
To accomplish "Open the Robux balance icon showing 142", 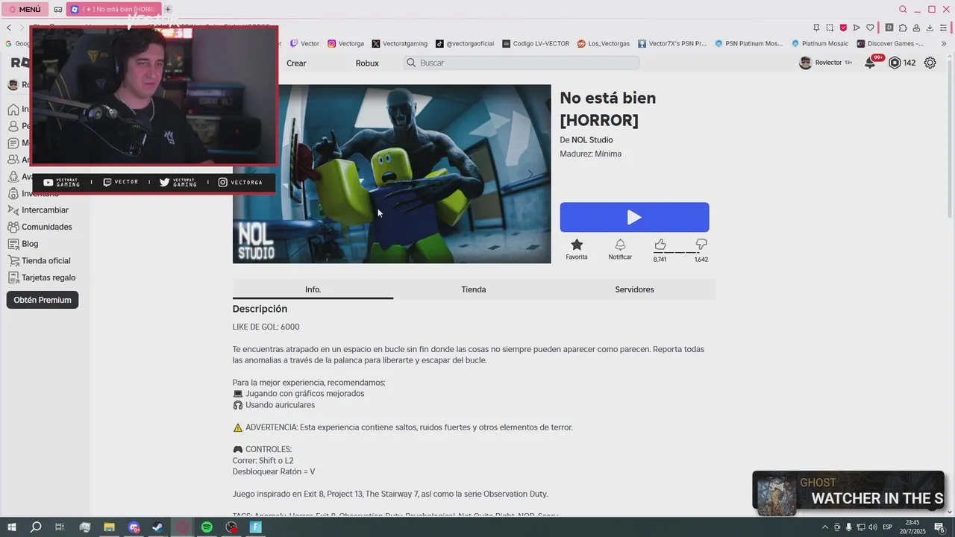I will click(895, 63).
